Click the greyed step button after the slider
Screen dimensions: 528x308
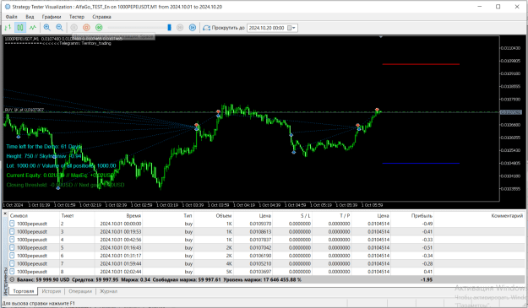click(x=180, y=28)
